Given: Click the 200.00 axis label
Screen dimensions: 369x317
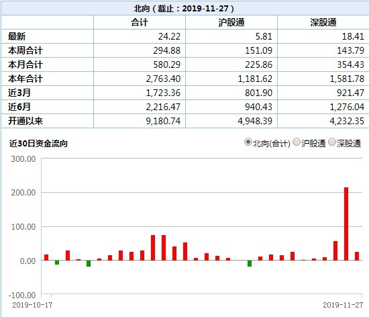Looking at the screenshot, I should [23, 193].
